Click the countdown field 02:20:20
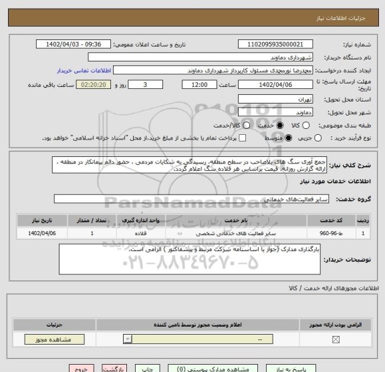Viewport: 385px width, 372px height. point(94,85)
